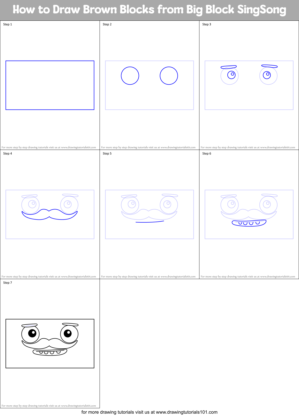This screenshot has width=299, height=416.
Task: Click the 'Step 4' label
Action: pos(8,154)
